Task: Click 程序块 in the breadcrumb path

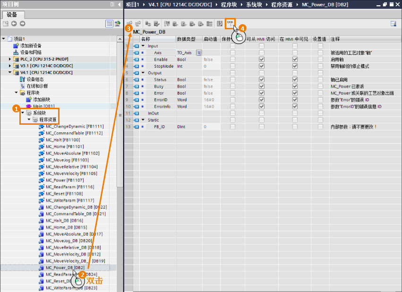Action: point(229,4)
